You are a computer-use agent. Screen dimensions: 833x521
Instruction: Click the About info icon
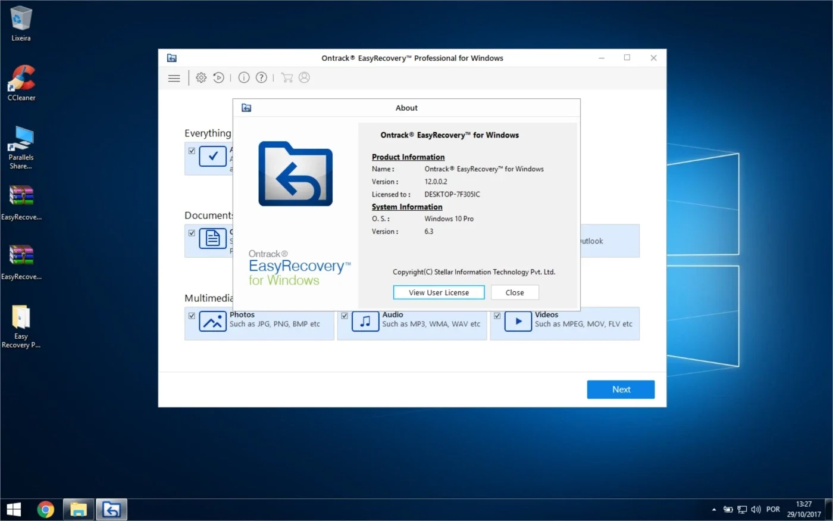click(x=244, y=77)
